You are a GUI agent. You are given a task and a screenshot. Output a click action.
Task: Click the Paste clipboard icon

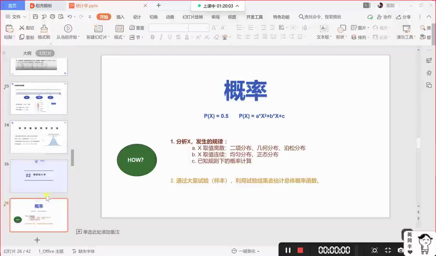[x=10, y=29]
